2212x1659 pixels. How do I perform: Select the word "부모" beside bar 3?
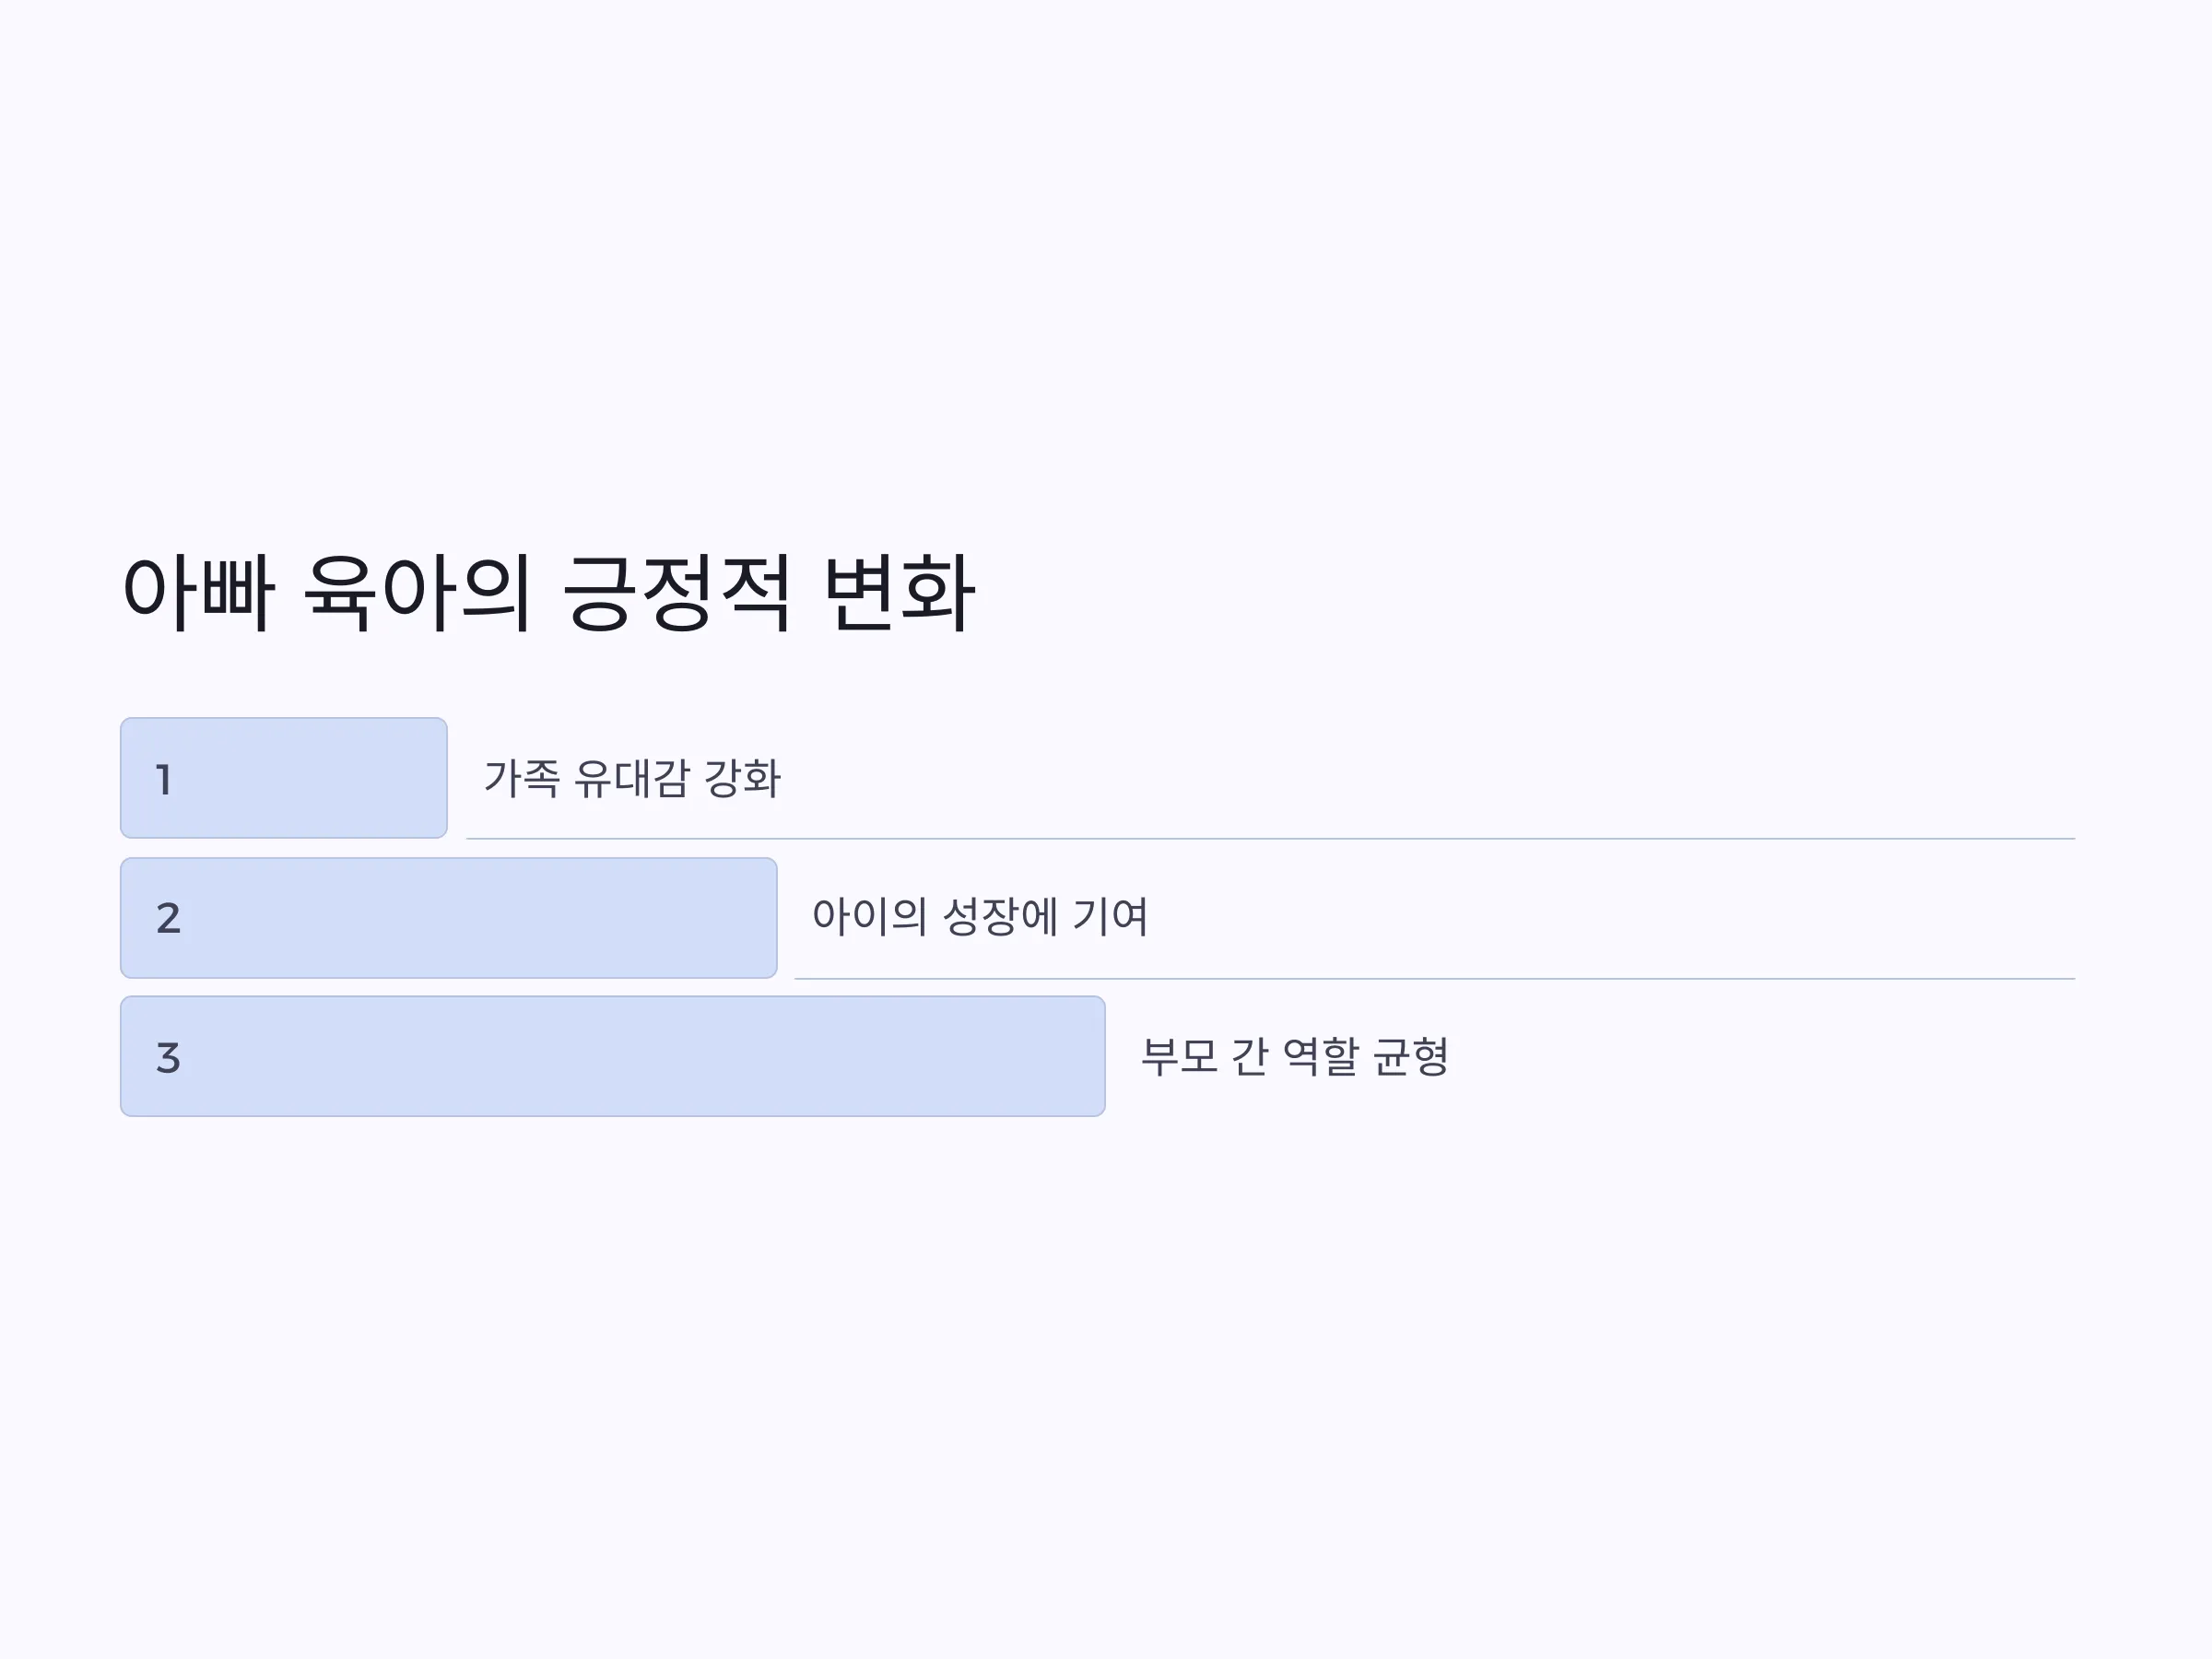tap(1180, 1056)
